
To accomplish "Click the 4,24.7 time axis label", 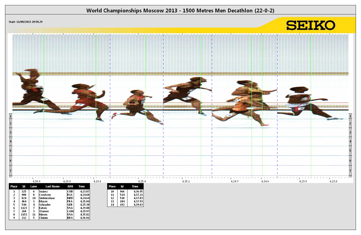I will [x=234, y=181].
